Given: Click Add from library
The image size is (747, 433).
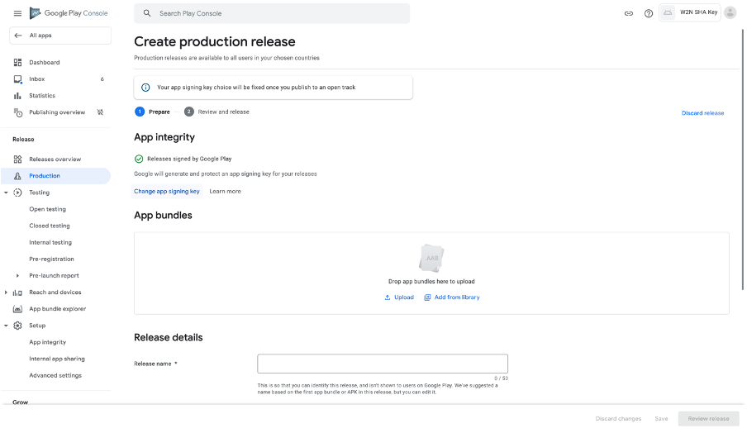Looking at the screenshot, I should tap(452, 297).
